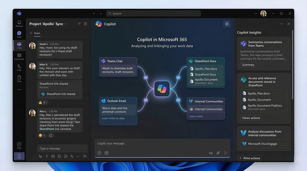Click the Copilot message input field
This screenshot has height=171, width=307.
pyautogui.click(x=162, y=143)
